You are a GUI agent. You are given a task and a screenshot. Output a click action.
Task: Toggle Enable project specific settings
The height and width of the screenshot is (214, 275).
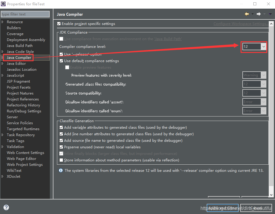pos(59,24)
